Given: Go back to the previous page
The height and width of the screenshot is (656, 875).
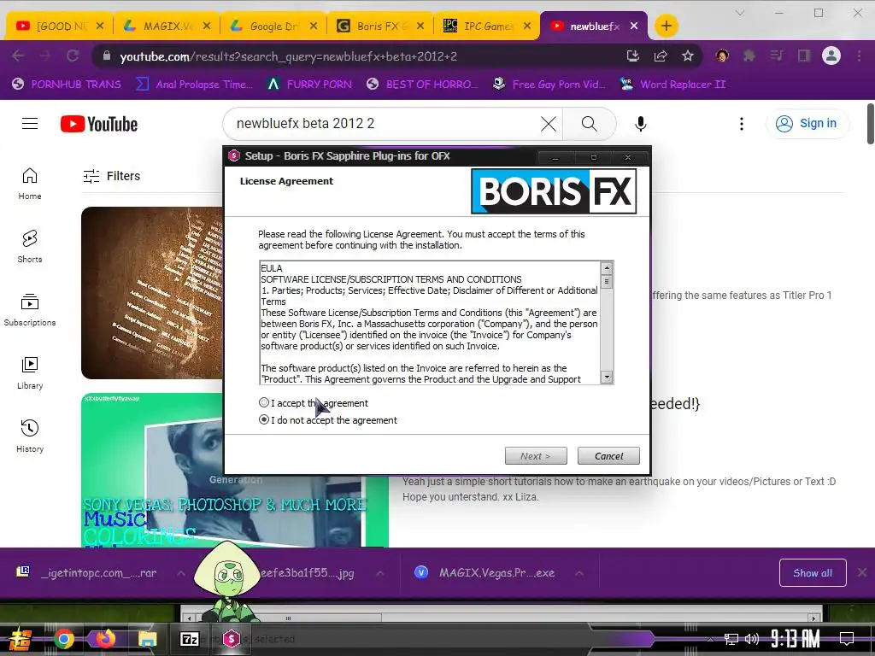Looking at the screenshot, I should tap(18, 56).
